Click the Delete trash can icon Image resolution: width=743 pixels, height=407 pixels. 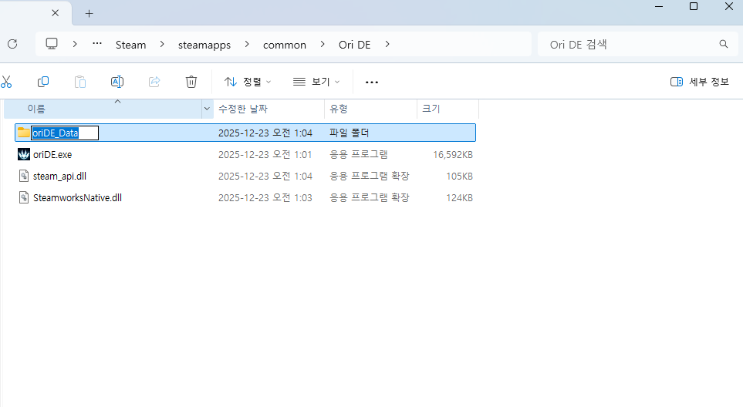[x=191, y=82]
